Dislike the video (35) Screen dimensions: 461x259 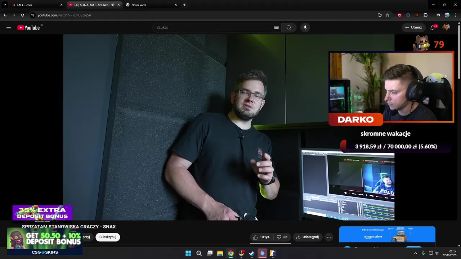(282, 237)
